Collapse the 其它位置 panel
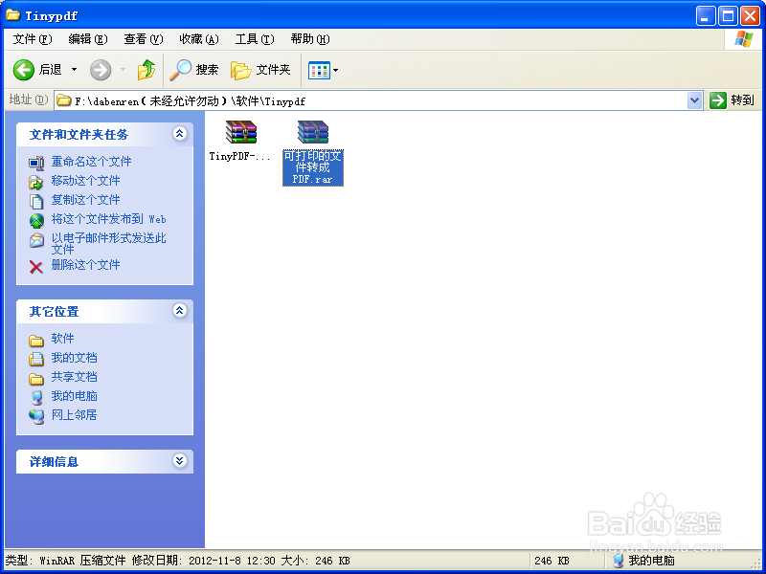The height and width of the screenshot is (574, 766). (x=179, y=310)
